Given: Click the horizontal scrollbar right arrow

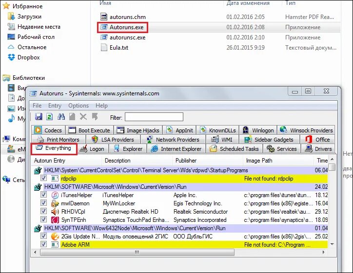Looking at the screenshot, I should (324, 252).
